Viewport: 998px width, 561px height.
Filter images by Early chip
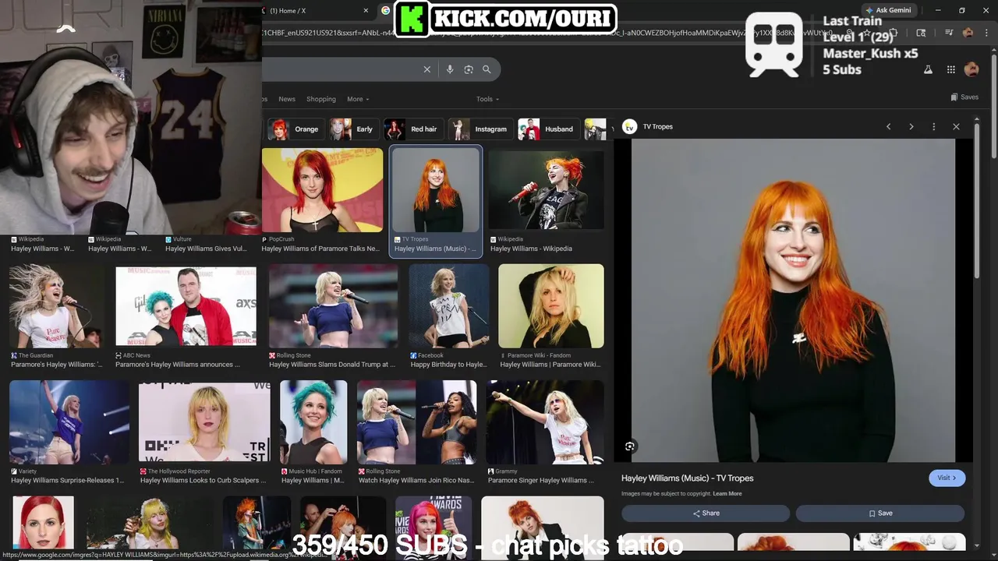[x=352, y=129]
